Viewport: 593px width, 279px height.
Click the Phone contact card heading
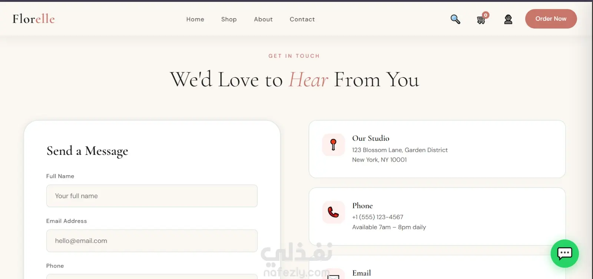tap(362, 206)
